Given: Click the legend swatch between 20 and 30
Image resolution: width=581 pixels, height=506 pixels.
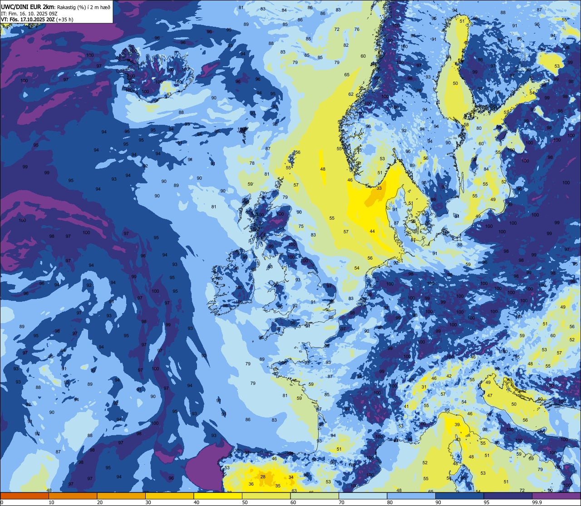Looking at the screenshot, I should [121, 496].
